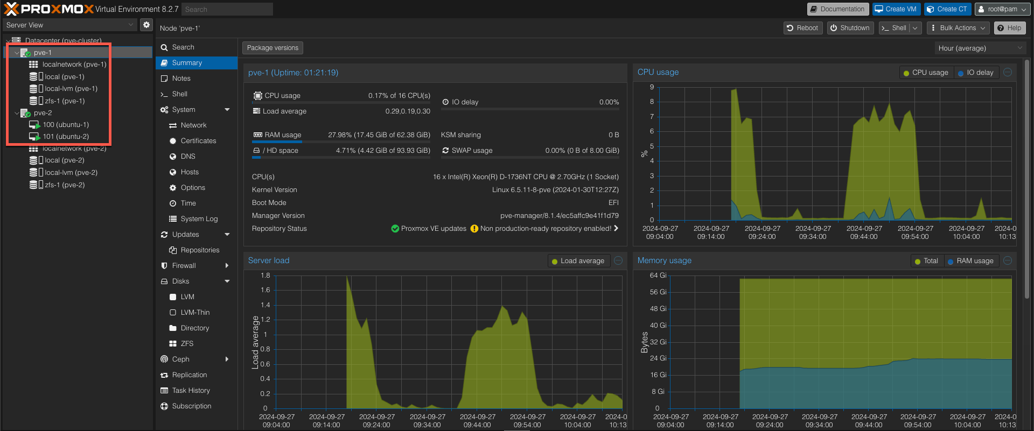This screenshot has height=431, width=1034.
Task: Collapse the Datacenter tree node
Action: [8, 40]
